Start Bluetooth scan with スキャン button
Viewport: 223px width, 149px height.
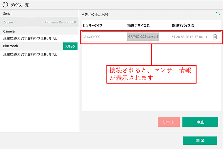(x=70, y=46)
